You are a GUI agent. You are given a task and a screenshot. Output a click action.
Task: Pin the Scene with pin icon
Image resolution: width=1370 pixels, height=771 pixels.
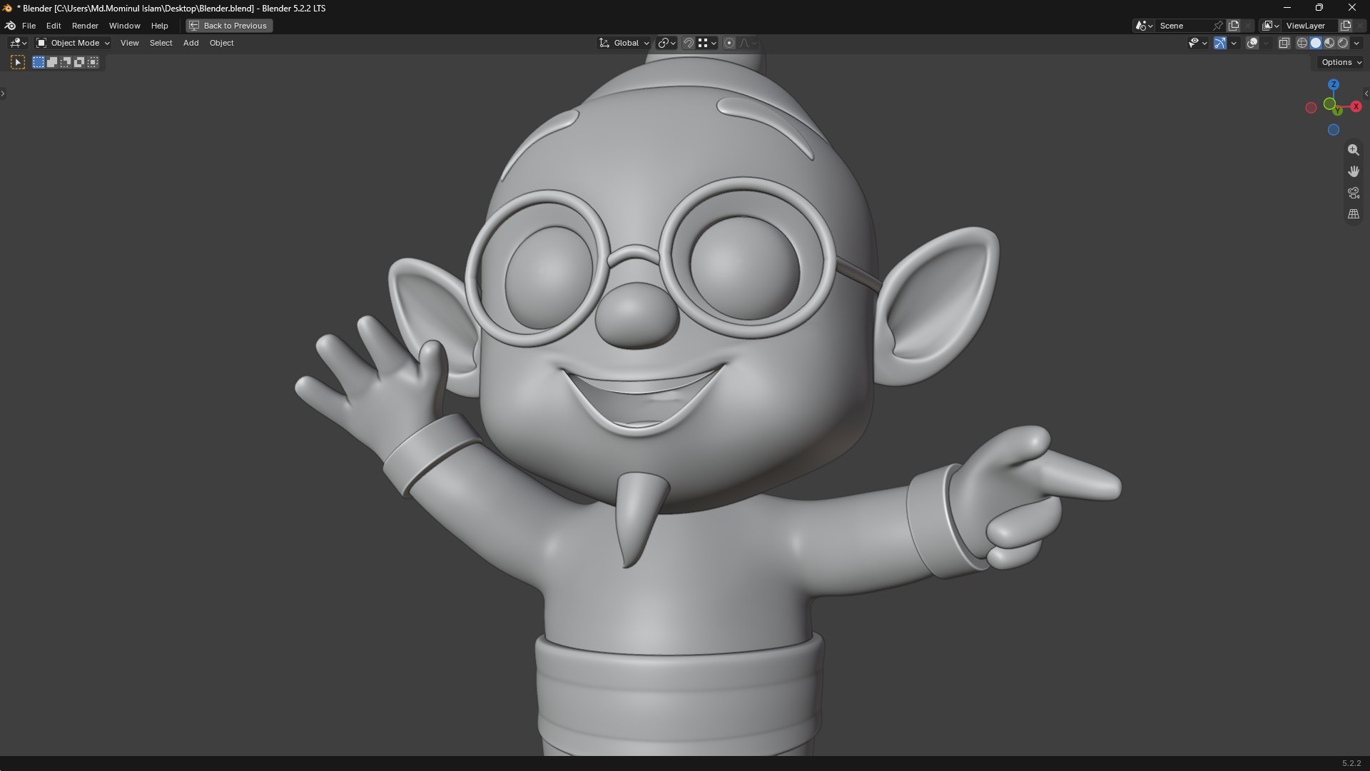coord(1218,26)
